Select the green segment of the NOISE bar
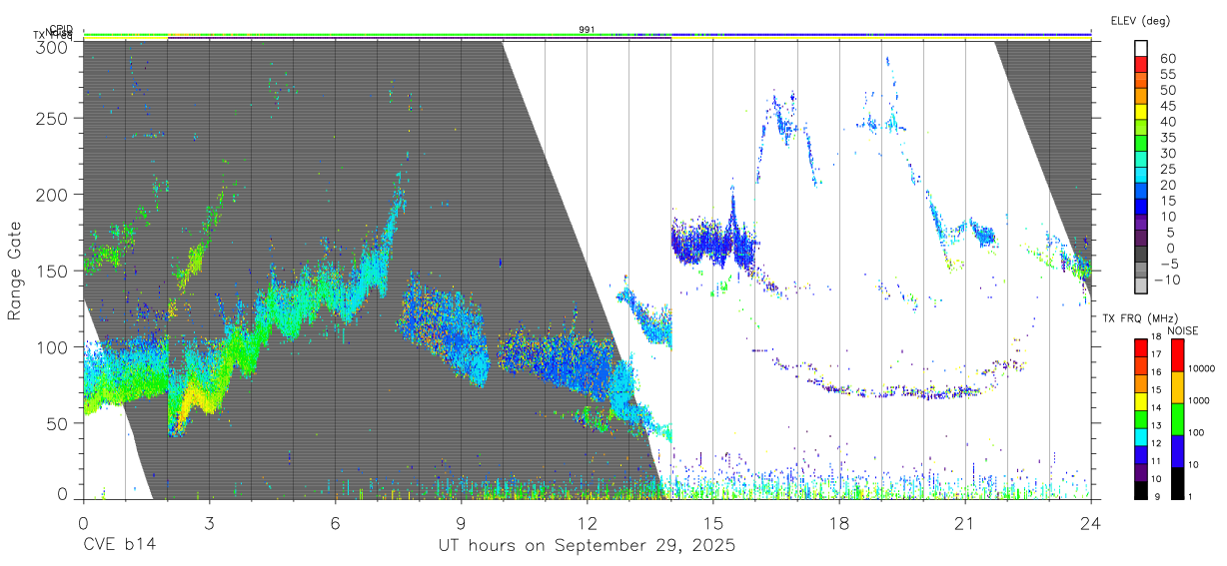The width and height of the screenshot is (1227, 566). [x=1177, y=419]
